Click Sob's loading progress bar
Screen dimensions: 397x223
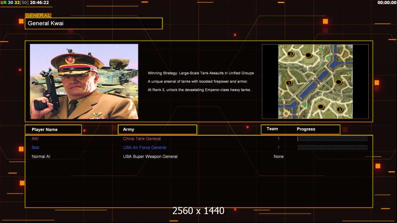point(333,148)
